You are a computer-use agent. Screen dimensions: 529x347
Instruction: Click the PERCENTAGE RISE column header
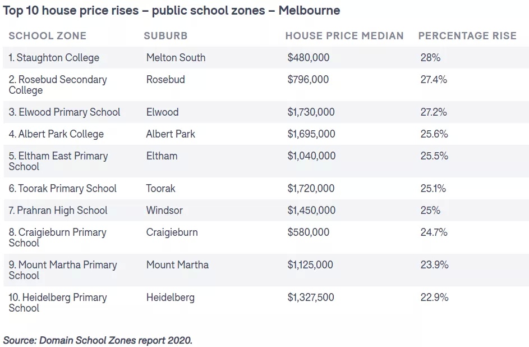coord(468,36)
